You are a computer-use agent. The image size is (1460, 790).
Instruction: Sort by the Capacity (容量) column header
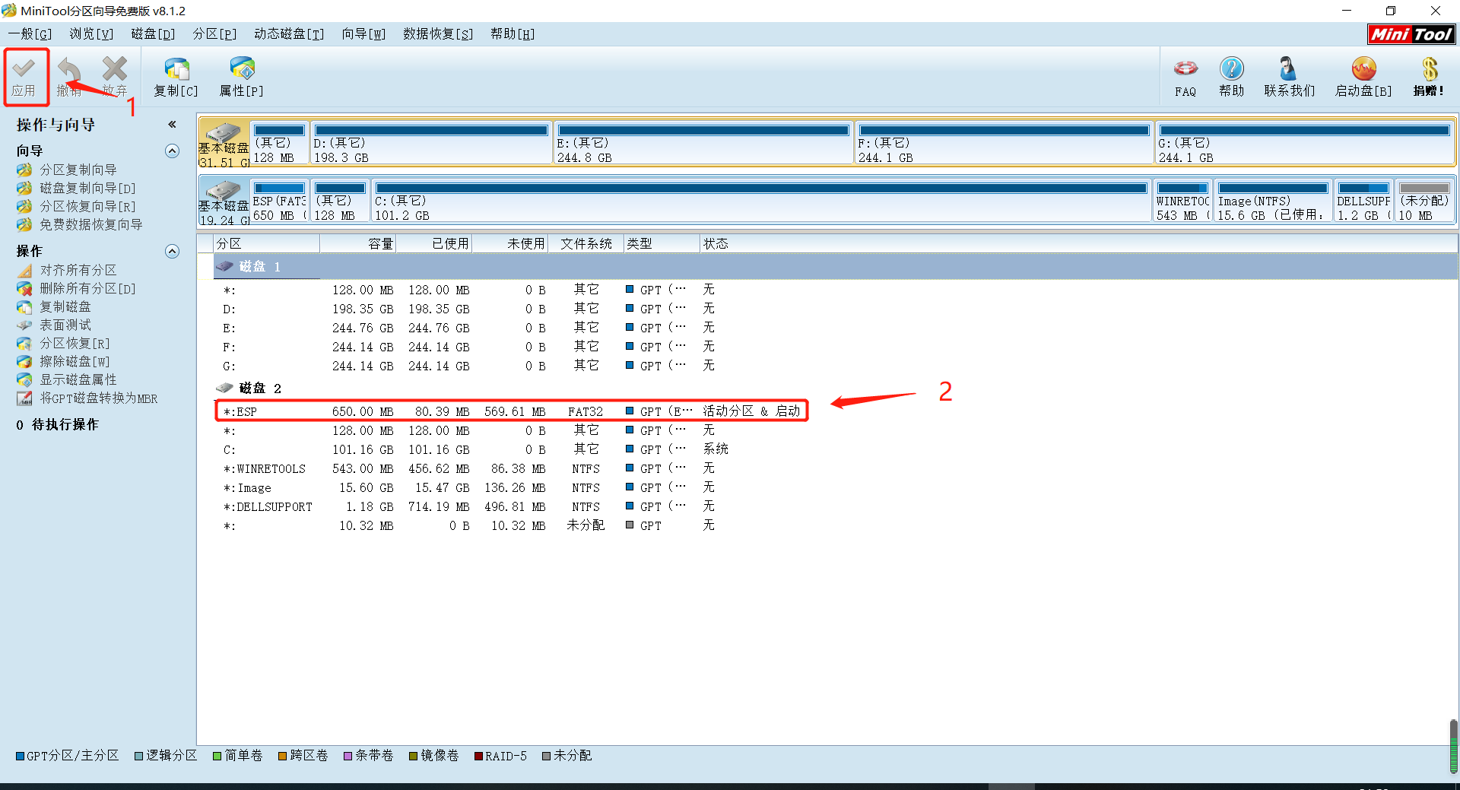(x=358, y=243)
